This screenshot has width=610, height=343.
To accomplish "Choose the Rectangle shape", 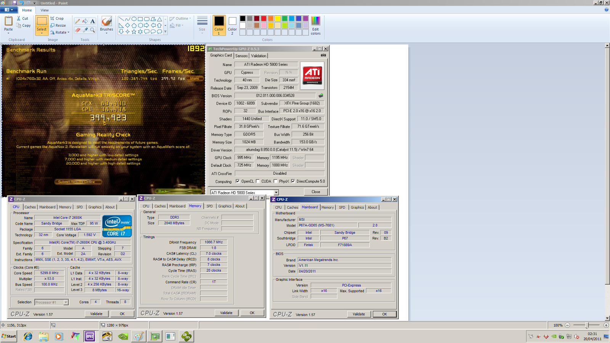I will click(140, 19).
